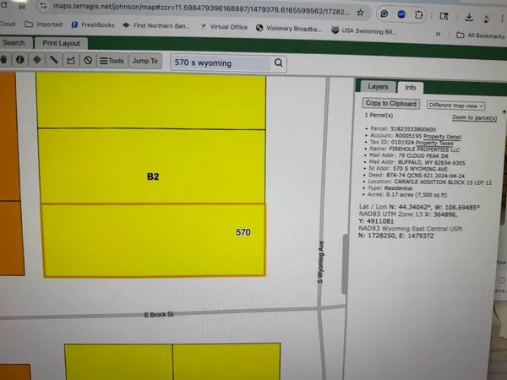
Task: Open the Property Detail link
Action: click(x=442, y=137)
